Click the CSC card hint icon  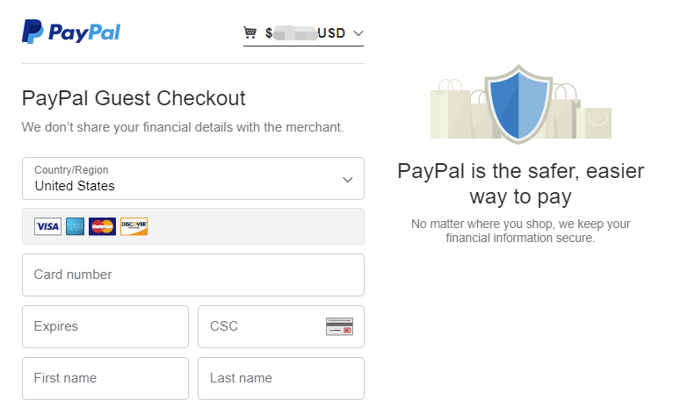coord(339,326)
